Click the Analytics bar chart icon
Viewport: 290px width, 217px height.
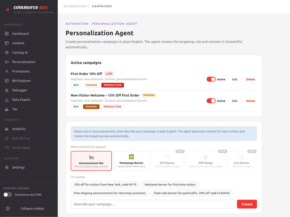tap(7, 129)
